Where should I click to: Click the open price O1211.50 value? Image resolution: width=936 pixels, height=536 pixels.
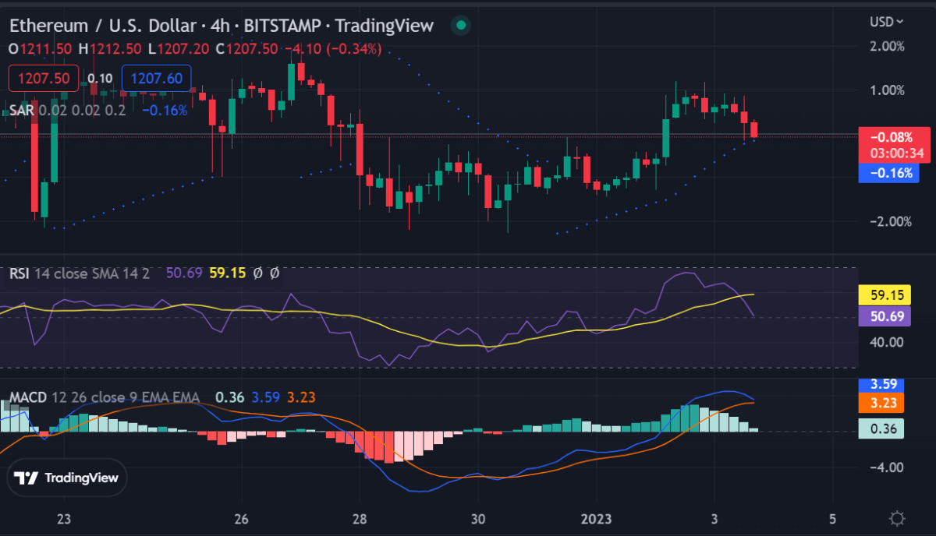pos(40,49)
